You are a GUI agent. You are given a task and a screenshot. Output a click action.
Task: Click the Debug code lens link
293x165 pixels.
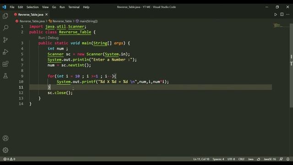[53, 38]
